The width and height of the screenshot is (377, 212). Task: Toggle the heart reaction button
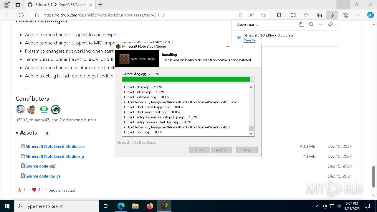[36, 190]
